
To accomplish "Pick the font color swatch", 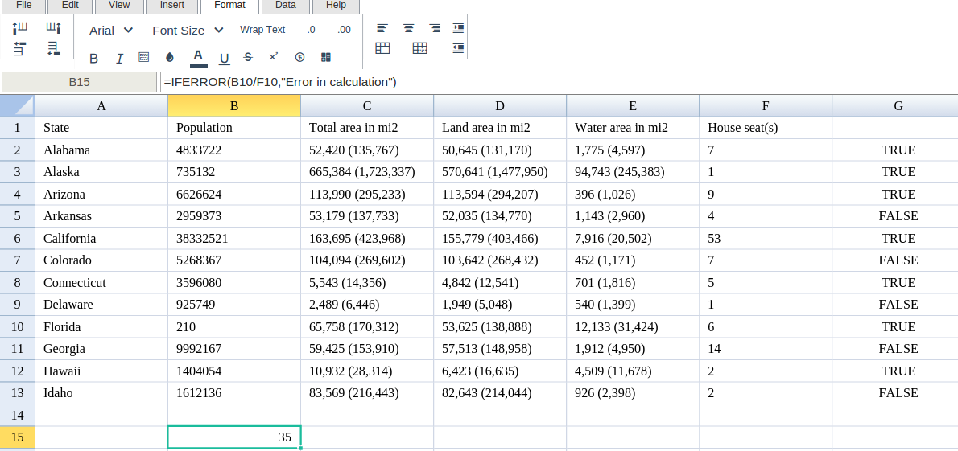I will 198,57.
